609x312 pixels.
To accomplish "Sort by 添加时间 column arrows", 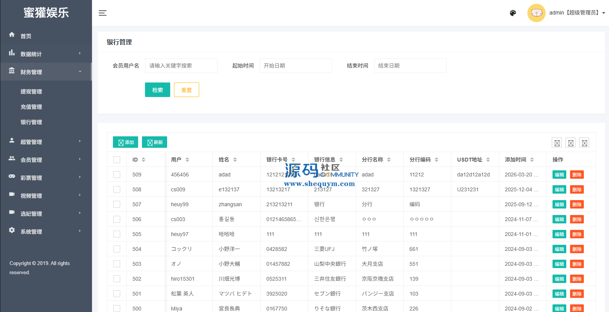I will [532, 160].
